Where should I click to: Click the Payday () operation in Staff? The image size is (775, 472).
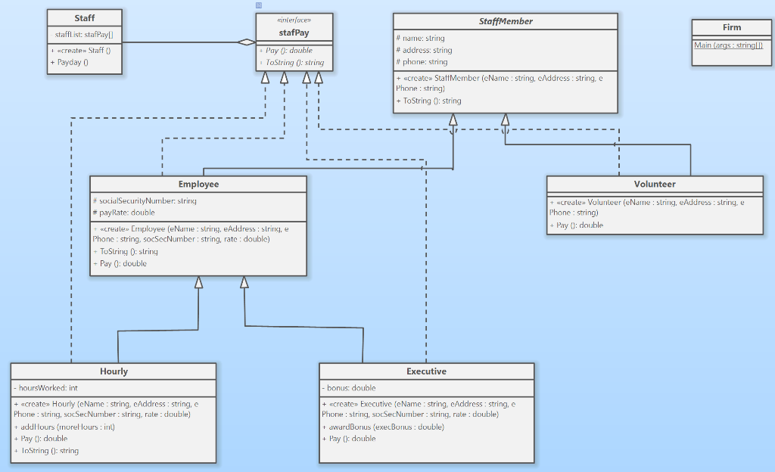[69, 61]
